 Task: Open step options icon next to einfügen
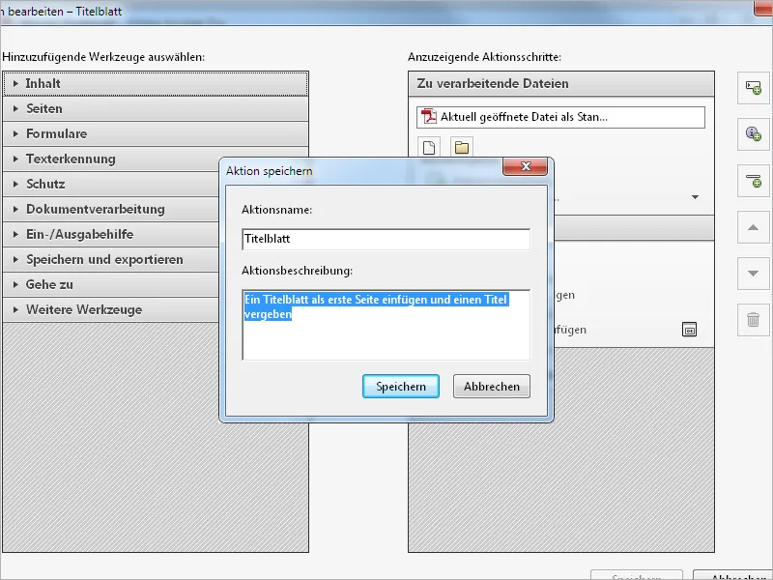click(689, 330)
